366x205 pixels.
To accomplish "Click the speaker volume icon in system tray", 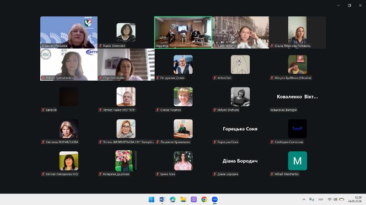I will (x=335, y=200).
